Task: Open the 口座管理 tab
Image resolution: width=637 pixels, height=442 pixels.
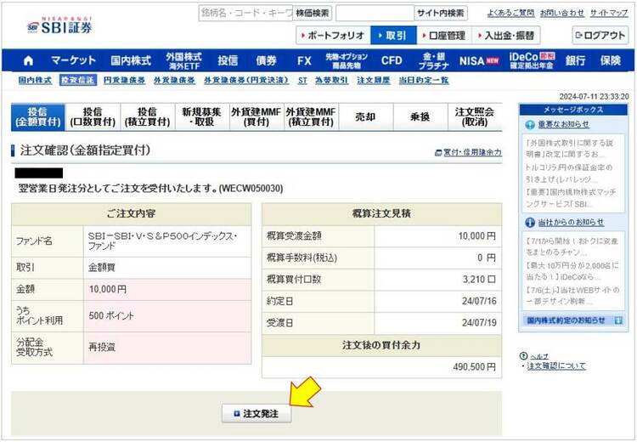Action: click(444, 36)
